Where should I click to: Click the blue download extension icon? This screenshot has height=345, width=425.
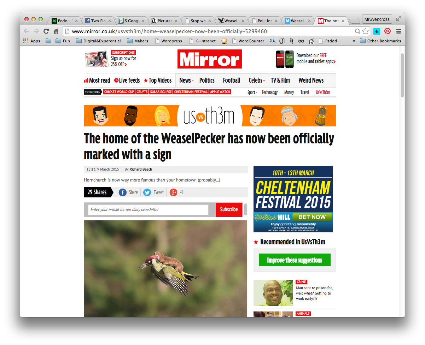377,31
